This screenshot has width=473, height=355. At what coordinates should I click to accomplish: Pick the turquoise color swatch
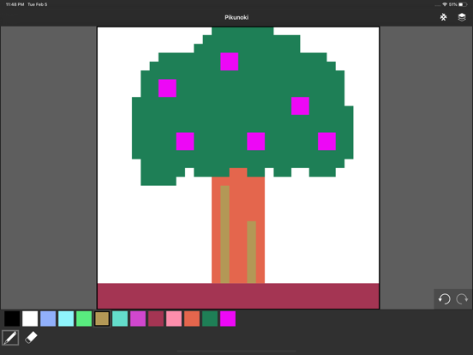click(120, 319)
